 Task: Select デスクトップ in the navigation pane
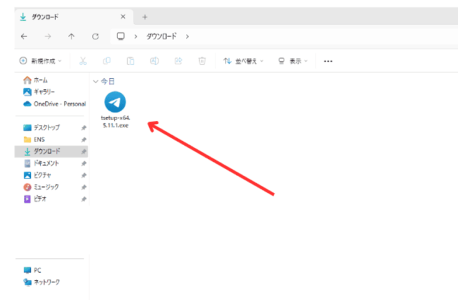click(x=47, y=127)
